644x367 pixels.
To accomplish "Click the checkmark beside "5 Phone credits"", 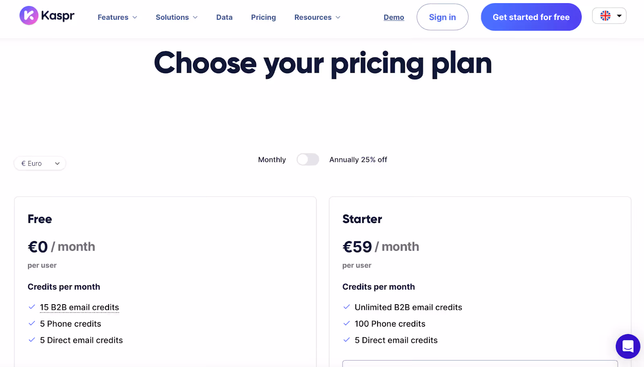I will (32, 323).
